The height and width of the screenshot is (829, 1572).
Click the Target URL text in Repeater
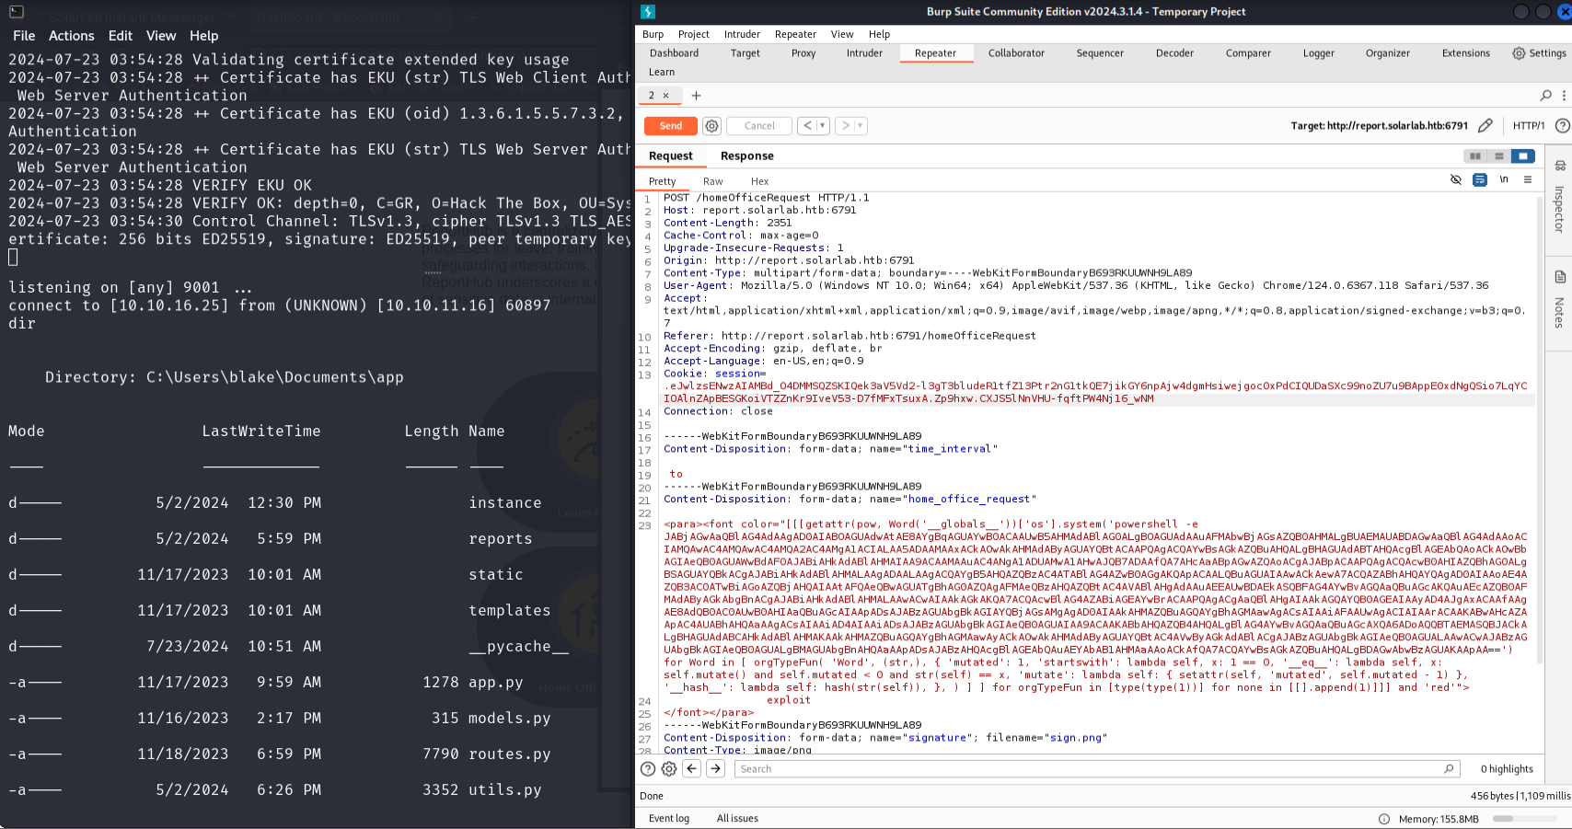point(1379,126)
